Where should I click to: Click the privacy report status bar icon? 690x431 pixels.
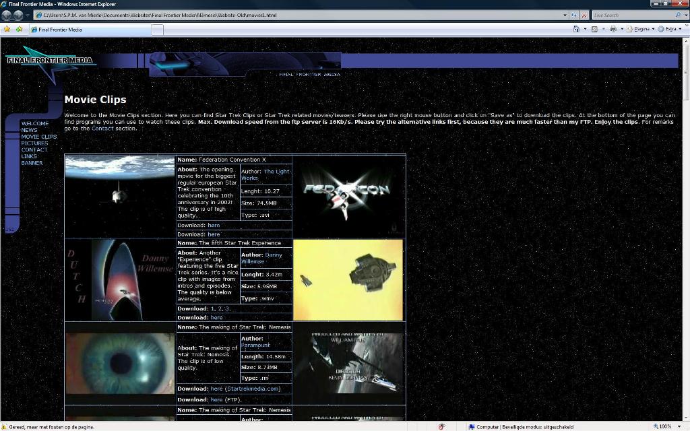coord(442,426)
